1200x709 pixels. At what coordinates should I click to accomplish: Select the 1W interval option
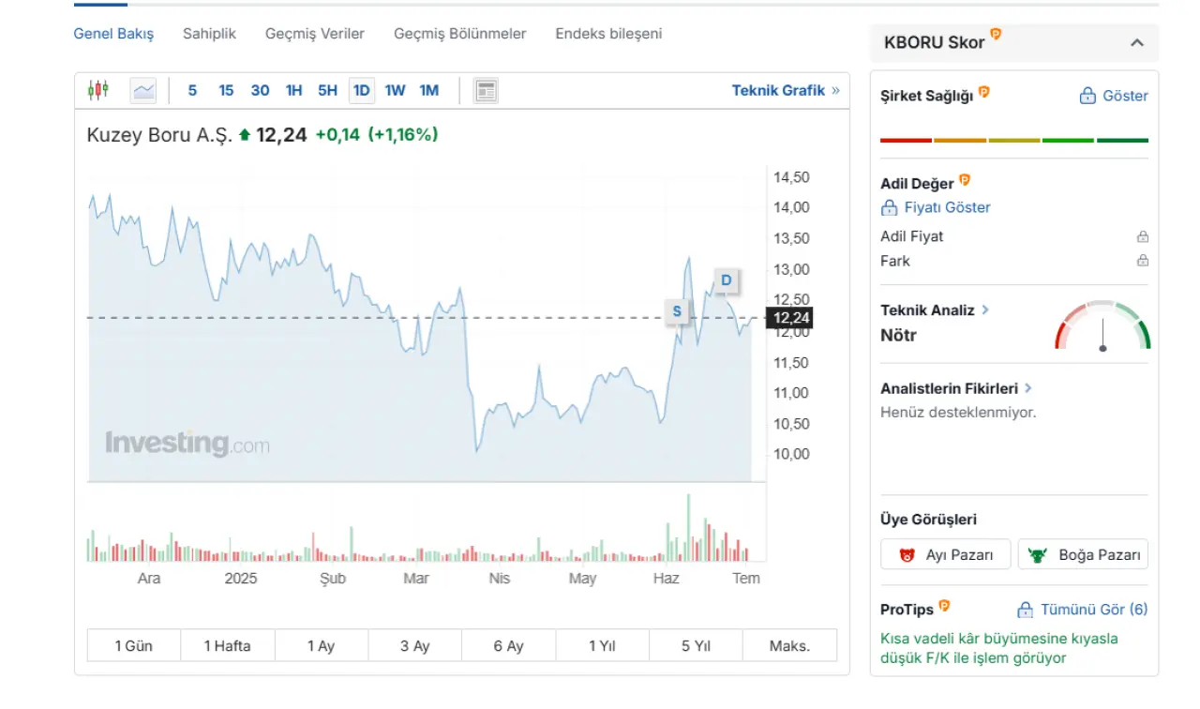[395, 90]
